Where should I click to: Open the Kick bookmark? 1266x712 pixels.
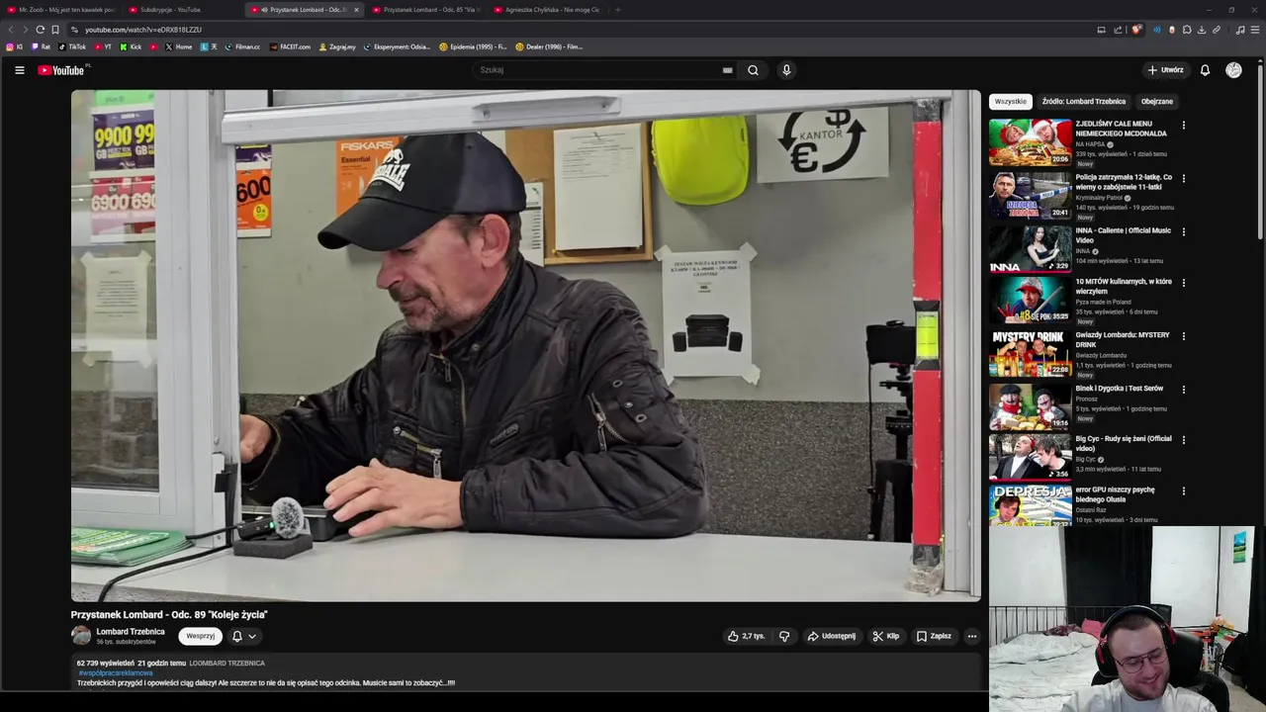tap(131, 46)
